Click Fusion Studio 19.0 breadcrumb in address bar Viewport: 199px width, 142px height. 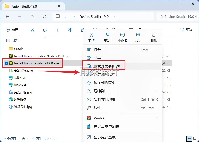94,17
